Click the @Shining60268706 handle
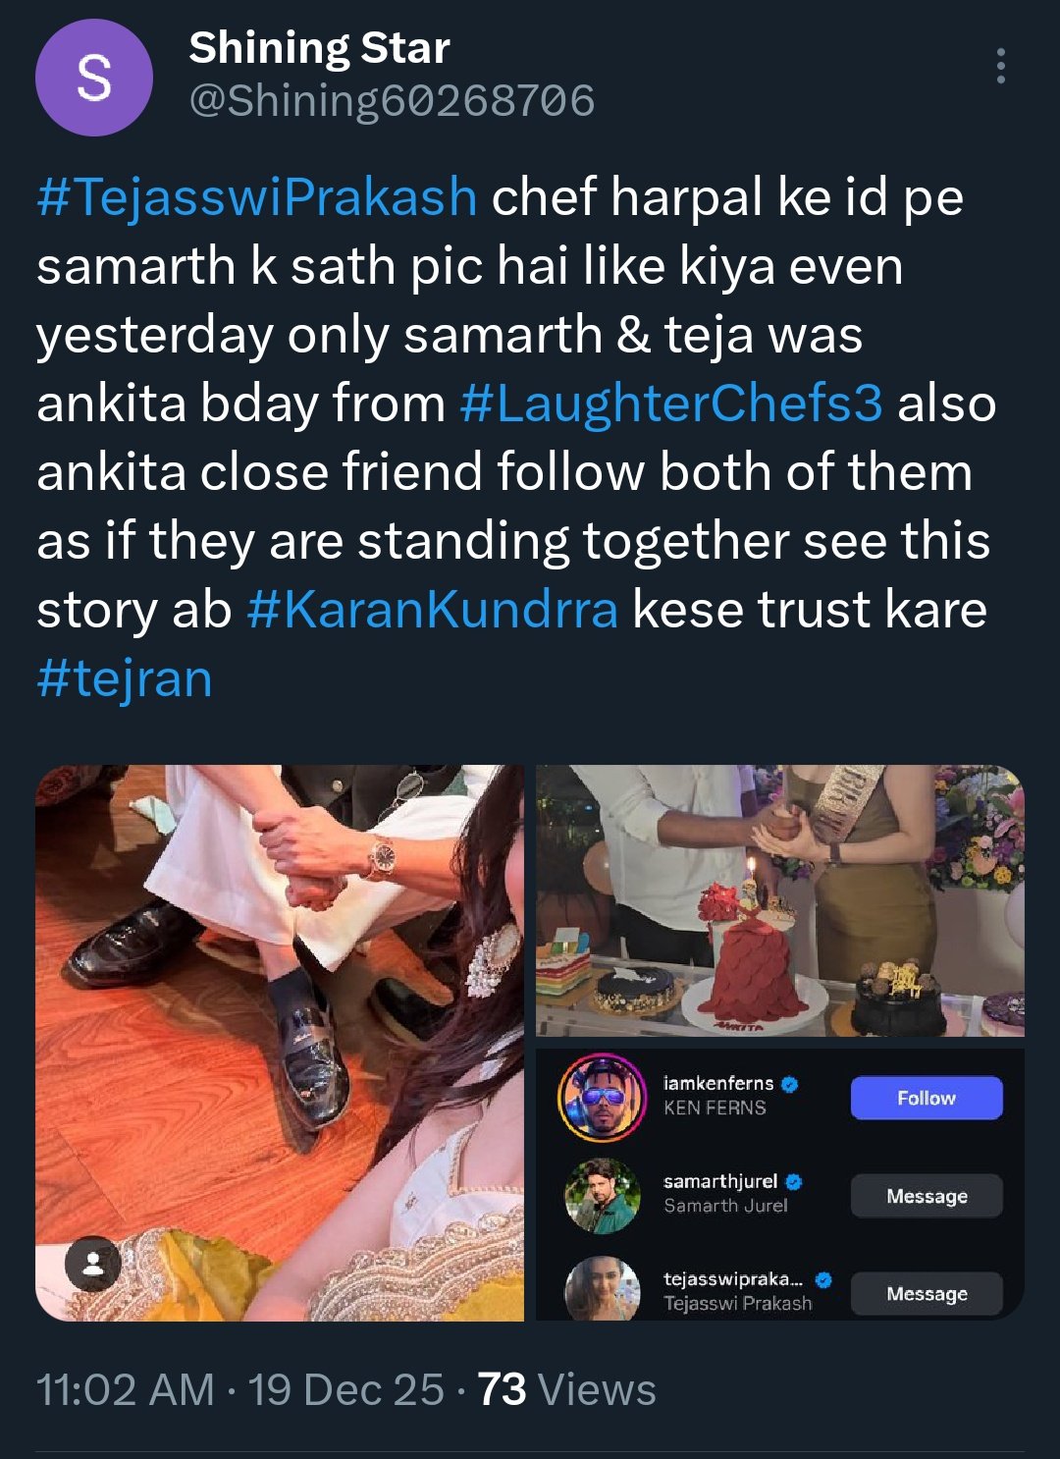1060x1459 pixels. coord(392,100)
